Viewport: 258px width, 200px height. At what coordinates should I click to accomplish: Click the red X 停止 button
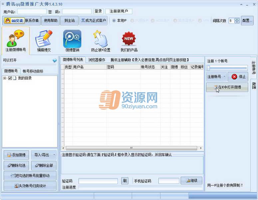pos(238,77)
